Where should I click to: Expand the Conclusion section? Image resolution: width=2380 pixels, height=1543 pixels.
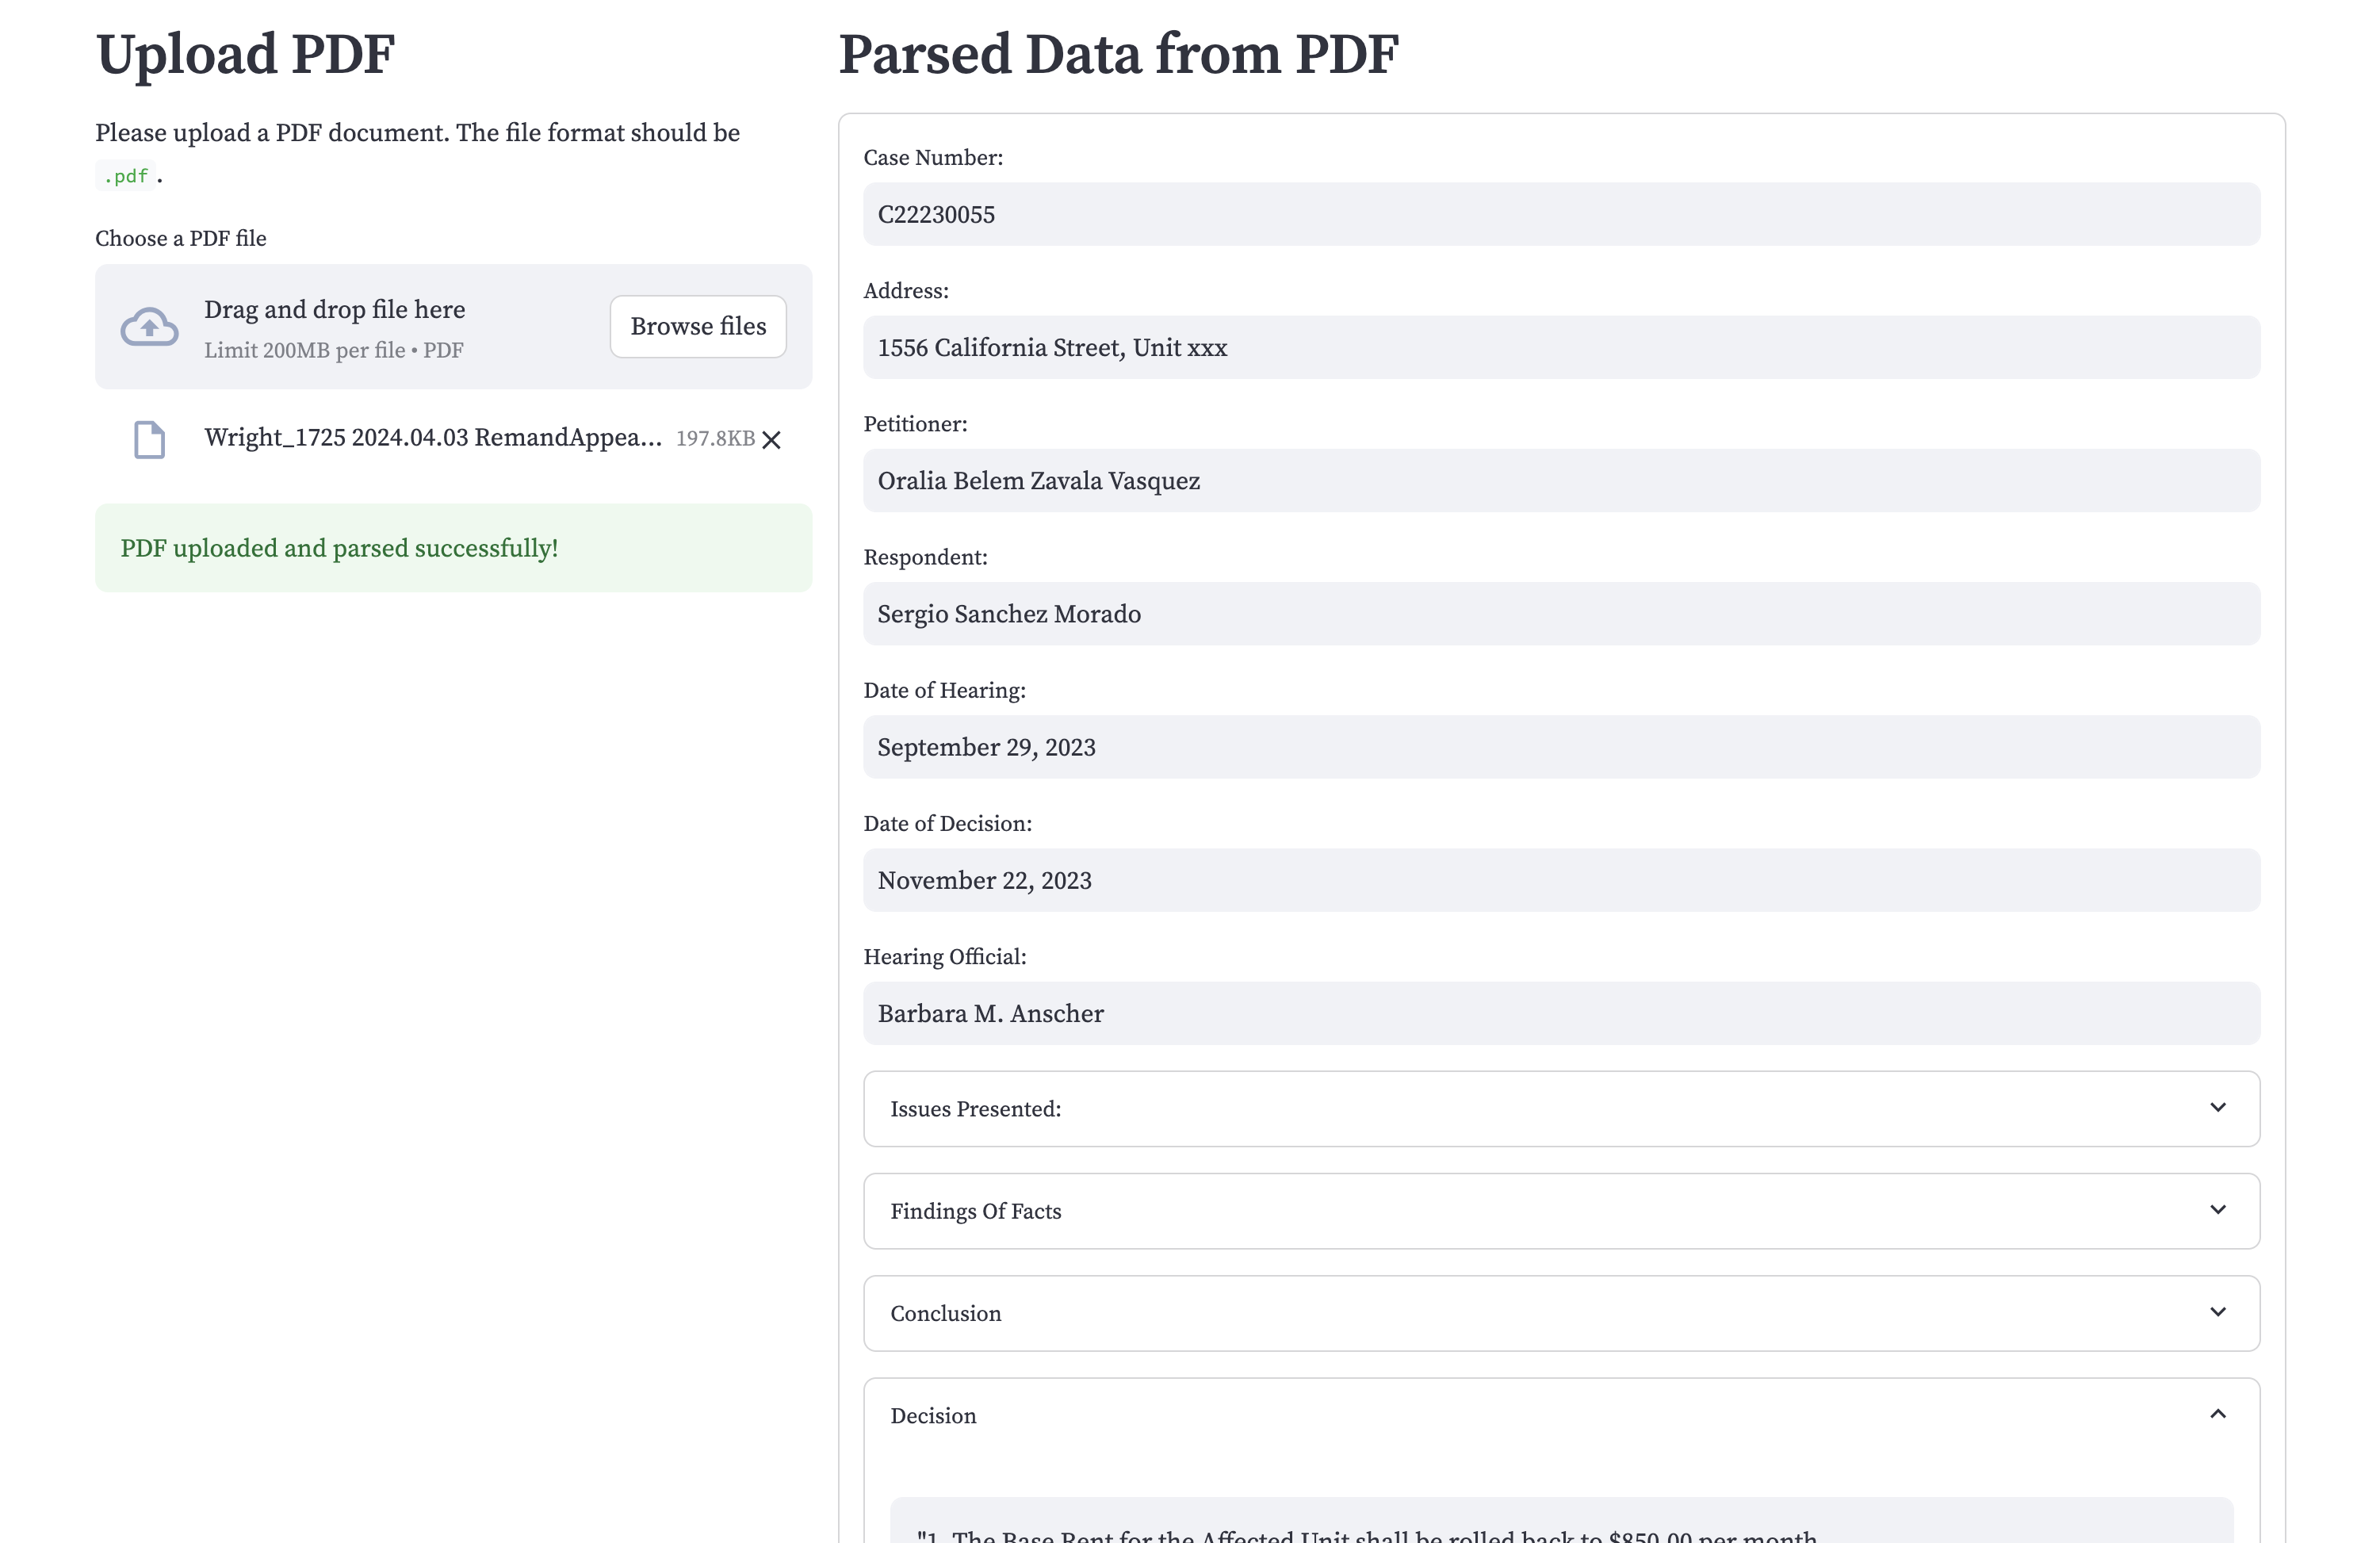(x=1561, y=1313)
